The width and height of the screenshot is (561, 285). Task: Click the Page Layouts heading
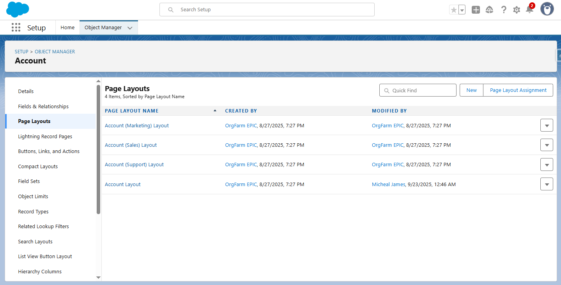pyautogui.click(x=127, y=89)
